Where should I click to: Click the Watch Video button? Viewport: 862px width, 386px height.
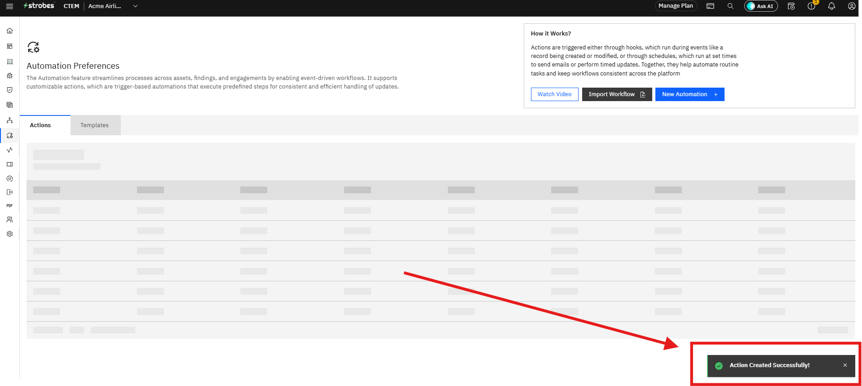554,94
